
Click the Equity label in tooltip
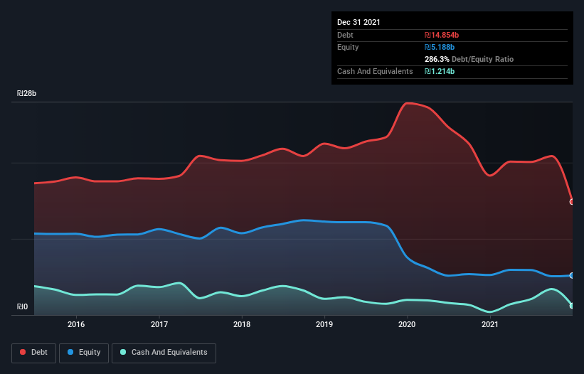click(348, 47)
